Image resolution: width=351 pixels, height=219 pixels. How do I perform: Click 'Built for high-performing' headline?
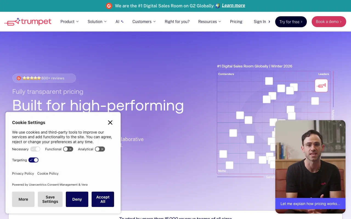tap(98, 105)
